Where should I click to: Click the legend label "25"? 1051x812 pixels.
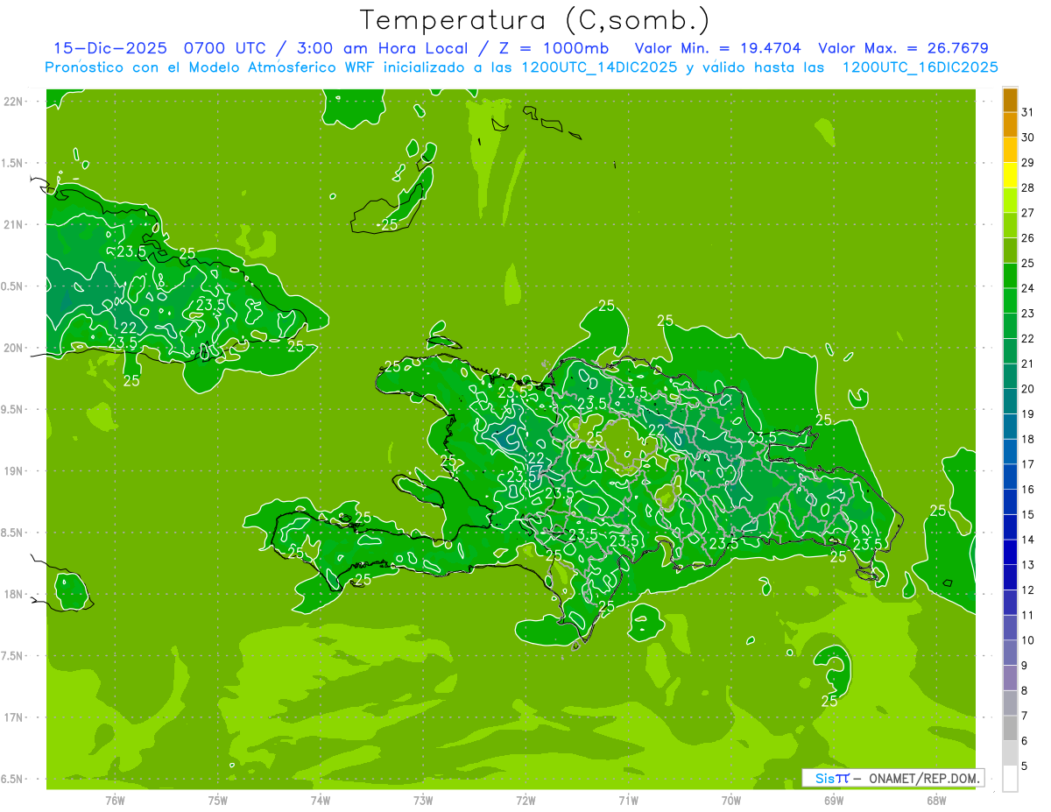pyautogui.click(x=1027, y=263)
